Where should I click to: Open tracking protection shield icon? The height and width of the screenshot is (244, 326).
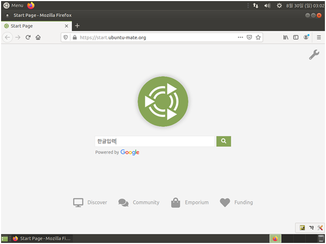click(x=66, y=38)
